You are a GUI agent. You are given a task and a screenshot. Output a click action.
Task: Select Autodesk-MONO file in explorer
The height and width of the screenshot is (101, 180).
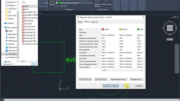click(30, 15)
